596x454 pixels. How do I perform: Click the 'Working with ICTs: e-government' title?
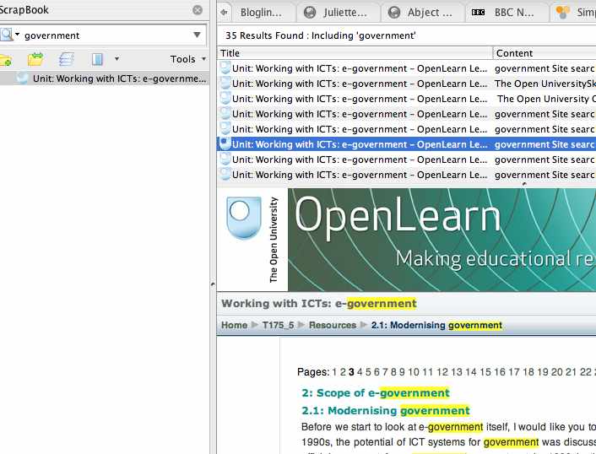pos(319,304)
